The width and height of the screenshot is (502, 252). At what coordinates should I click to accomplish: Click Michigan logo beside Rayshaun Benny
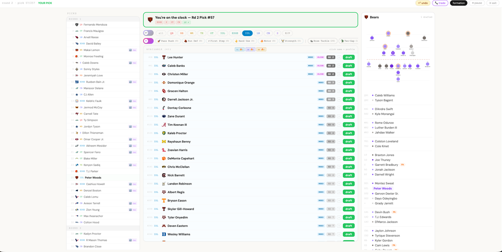point(164,141)
